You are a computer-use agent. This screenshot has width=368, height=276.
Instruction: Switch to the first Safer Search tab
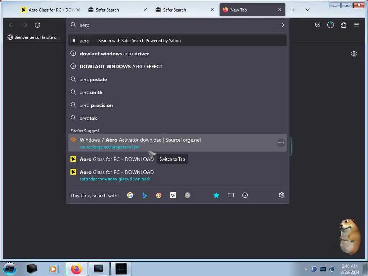tap(118, 10)
